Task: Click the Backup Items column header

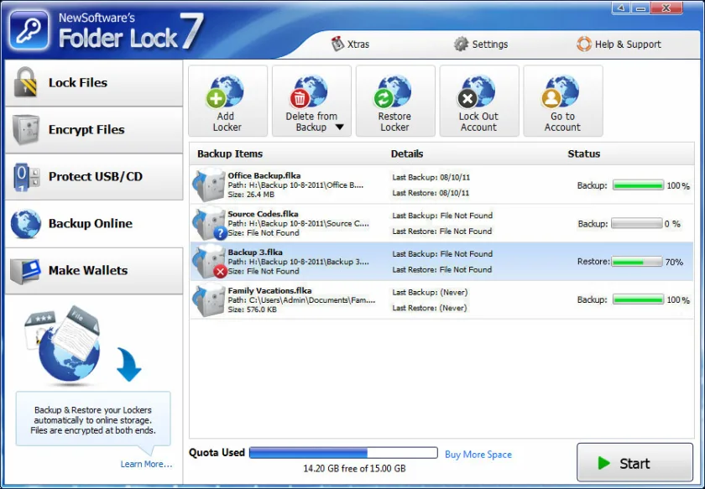Action: pos(230,153)
